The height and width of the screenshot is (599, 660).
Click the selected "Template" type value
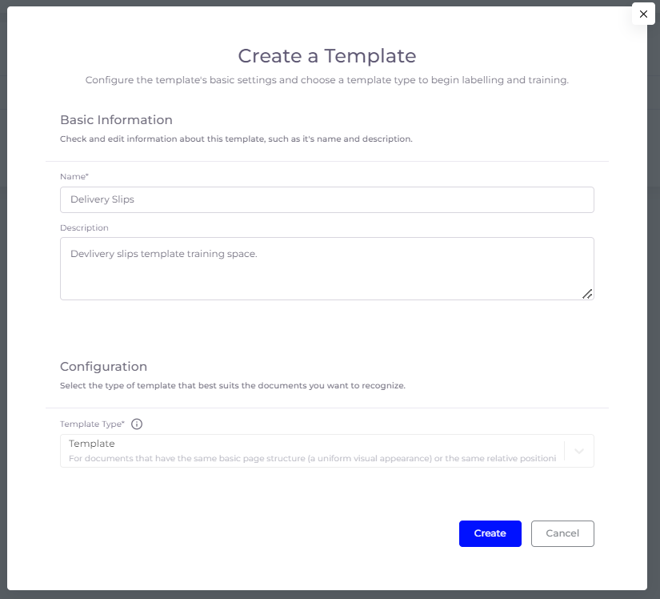[x=91, y=443]
